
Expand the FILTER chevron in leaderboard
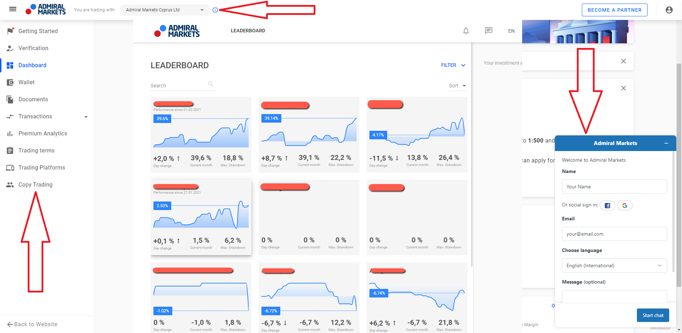coord(463,65)
